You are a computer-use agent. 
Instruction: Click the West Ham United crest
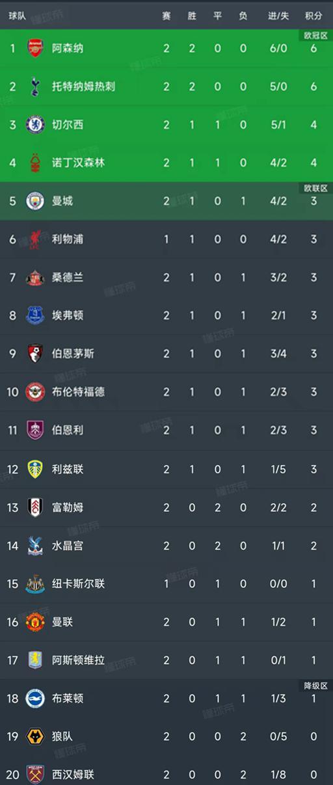coord(35,775)
